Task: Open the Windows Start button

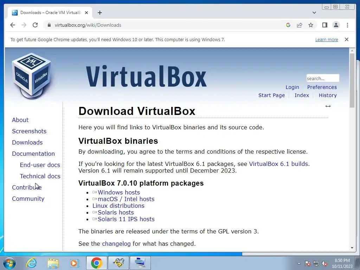Action: click(9, 263)
